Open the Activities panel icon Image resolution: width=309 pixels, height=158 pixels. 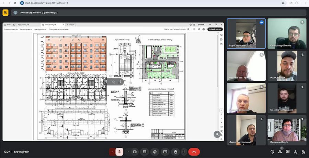(x=296, y=152)
